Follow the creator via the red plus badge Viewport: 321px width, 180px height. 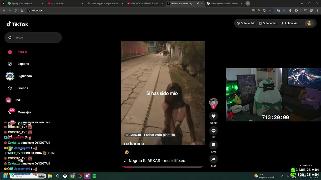tap(213, 107)
